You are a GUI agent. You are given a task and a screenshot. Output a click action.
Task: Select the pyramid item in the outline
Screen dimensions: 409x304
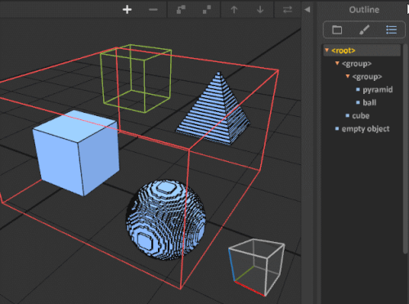tap(378, 90)
